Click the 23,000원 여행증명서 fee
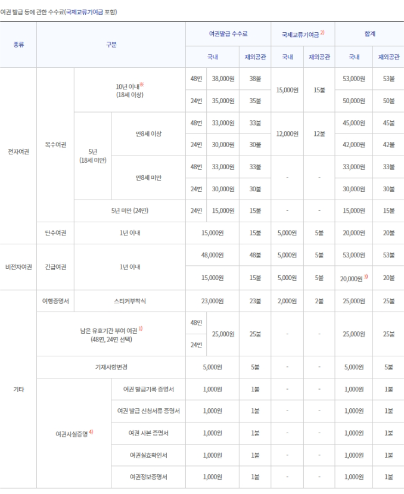Viewport: 404px width, 494px height. [x=212, y=301]
